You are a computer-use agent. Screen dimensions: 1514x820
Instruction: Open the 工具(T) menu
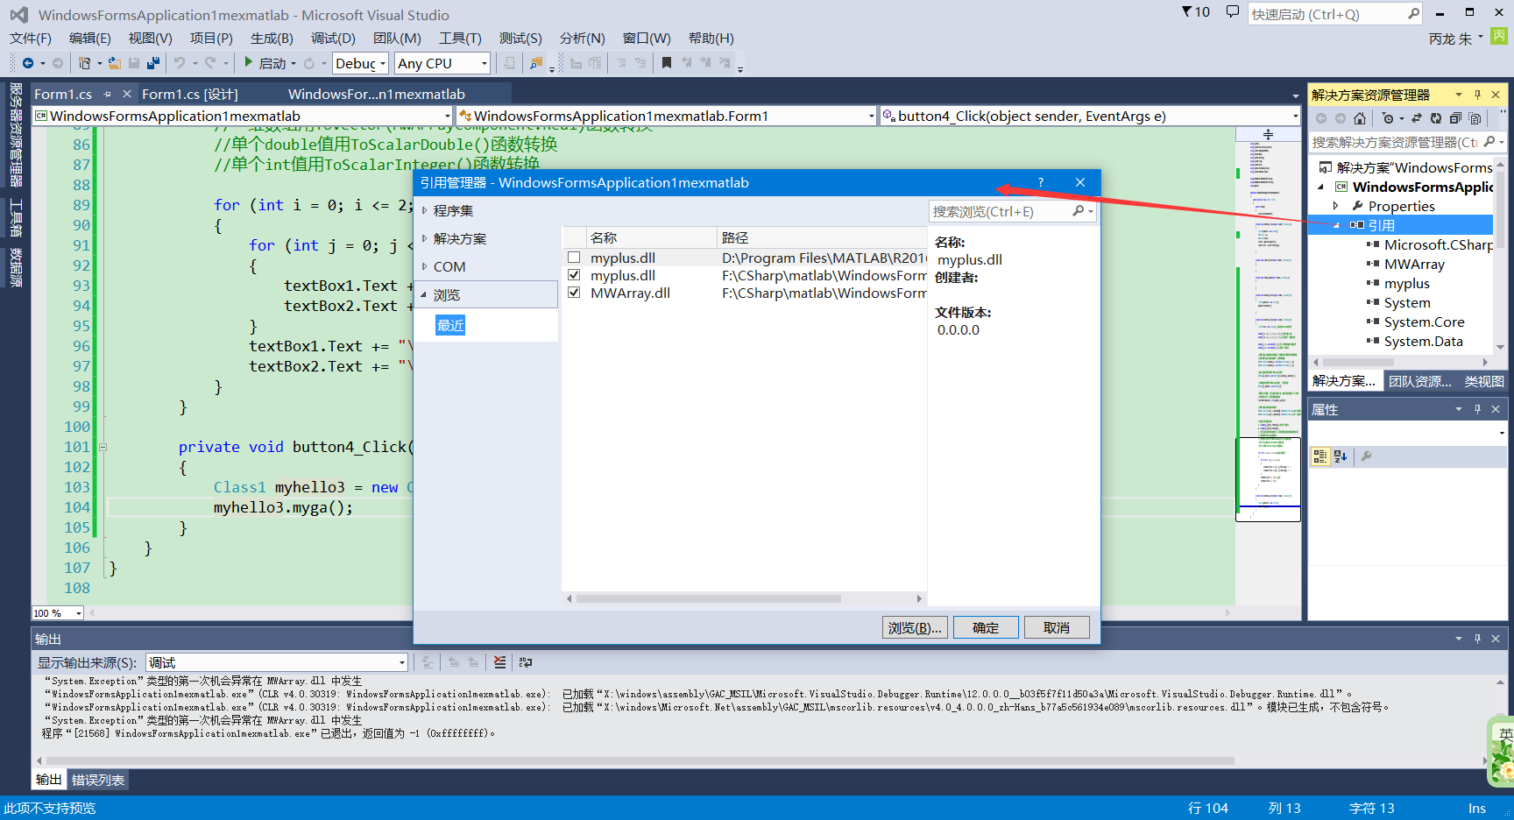(460, 39)
